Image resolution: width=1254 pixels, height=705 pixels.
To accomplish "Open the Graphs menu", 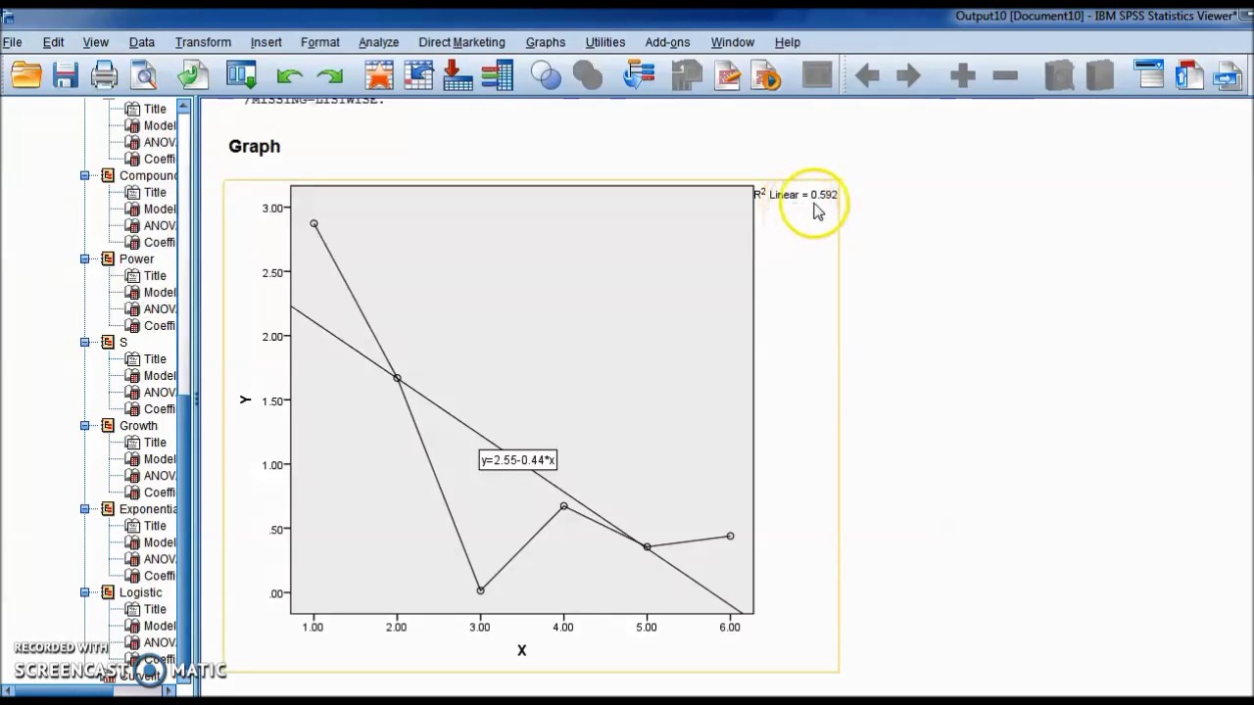I will pos(545,42).
